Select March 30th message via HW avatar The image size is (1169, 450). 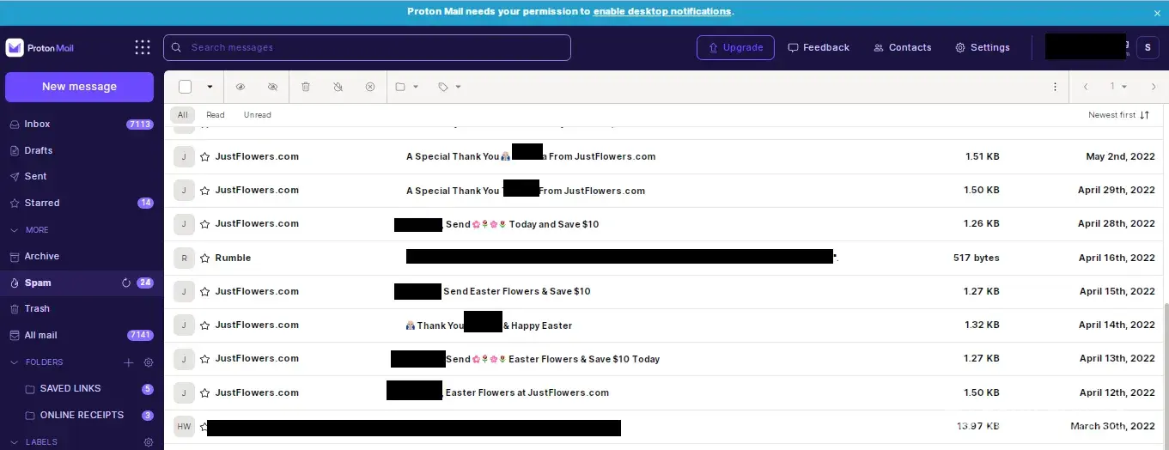click(x=184, y=426)
